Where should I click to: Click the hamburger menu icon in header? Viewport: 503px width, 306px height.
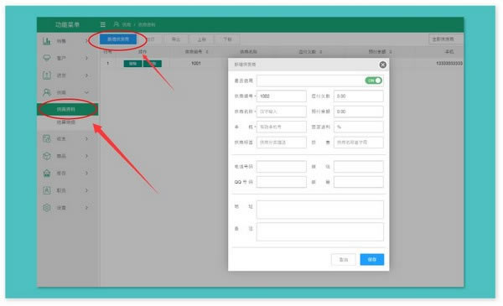(x=102, y=24)
